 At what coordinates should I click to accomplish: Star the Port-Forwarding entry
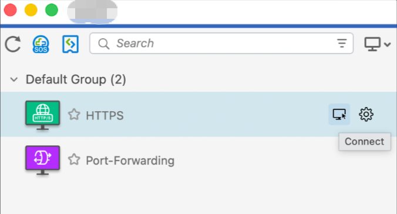coord(74,159)
